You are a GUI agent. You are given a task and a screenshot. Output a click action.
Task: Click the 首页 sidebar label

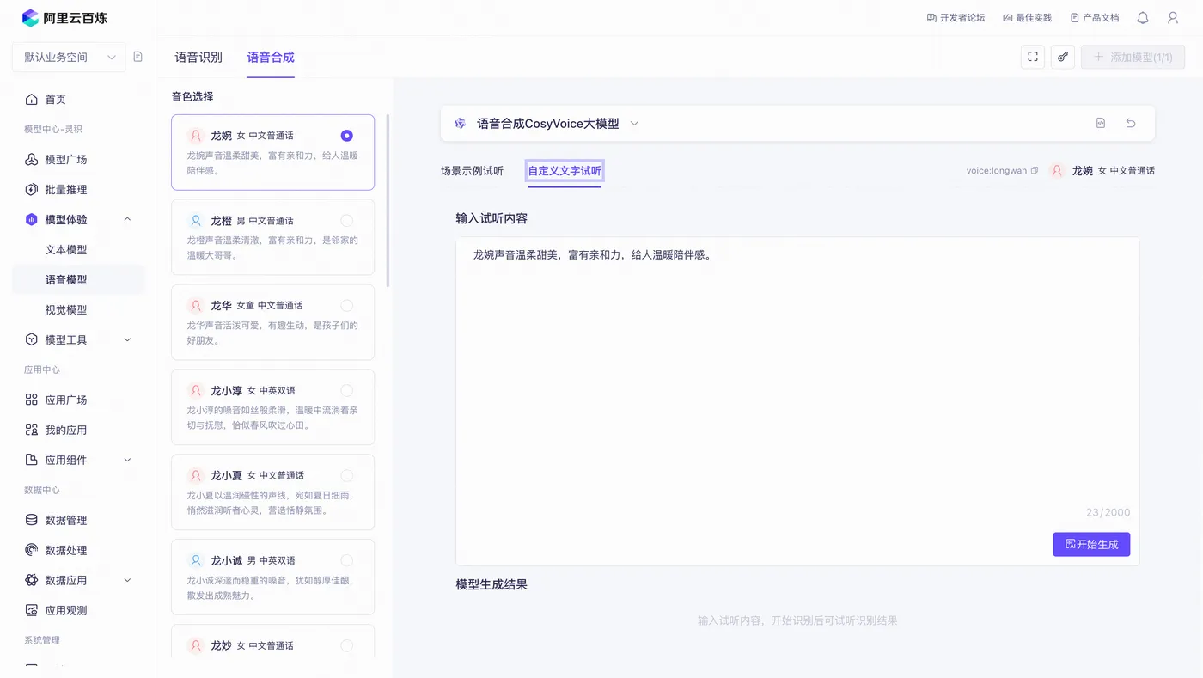coord(56,100)
